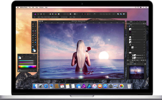This screenshot has width=162, height=100.
Task: Toggle snapping with the red magnet icon
Action: (88, 14)
